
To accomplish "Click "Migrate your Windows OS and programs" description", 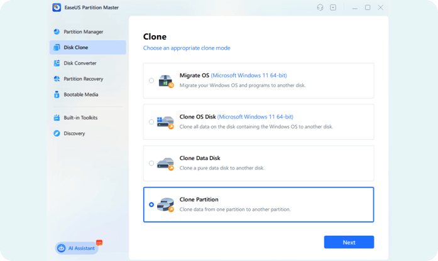I will tap(243, 85).
